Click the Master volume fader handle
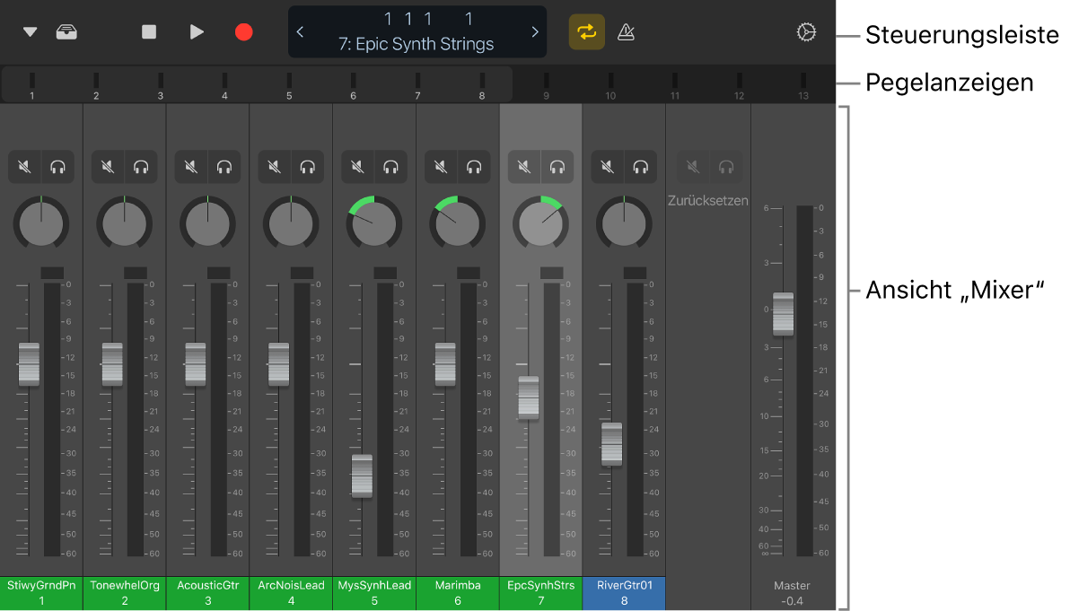The image size is (1070, 611). (783, 314)
